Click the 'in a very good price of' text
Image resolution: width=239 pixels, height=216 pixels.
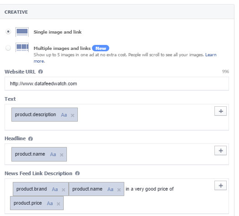(149, 189)
